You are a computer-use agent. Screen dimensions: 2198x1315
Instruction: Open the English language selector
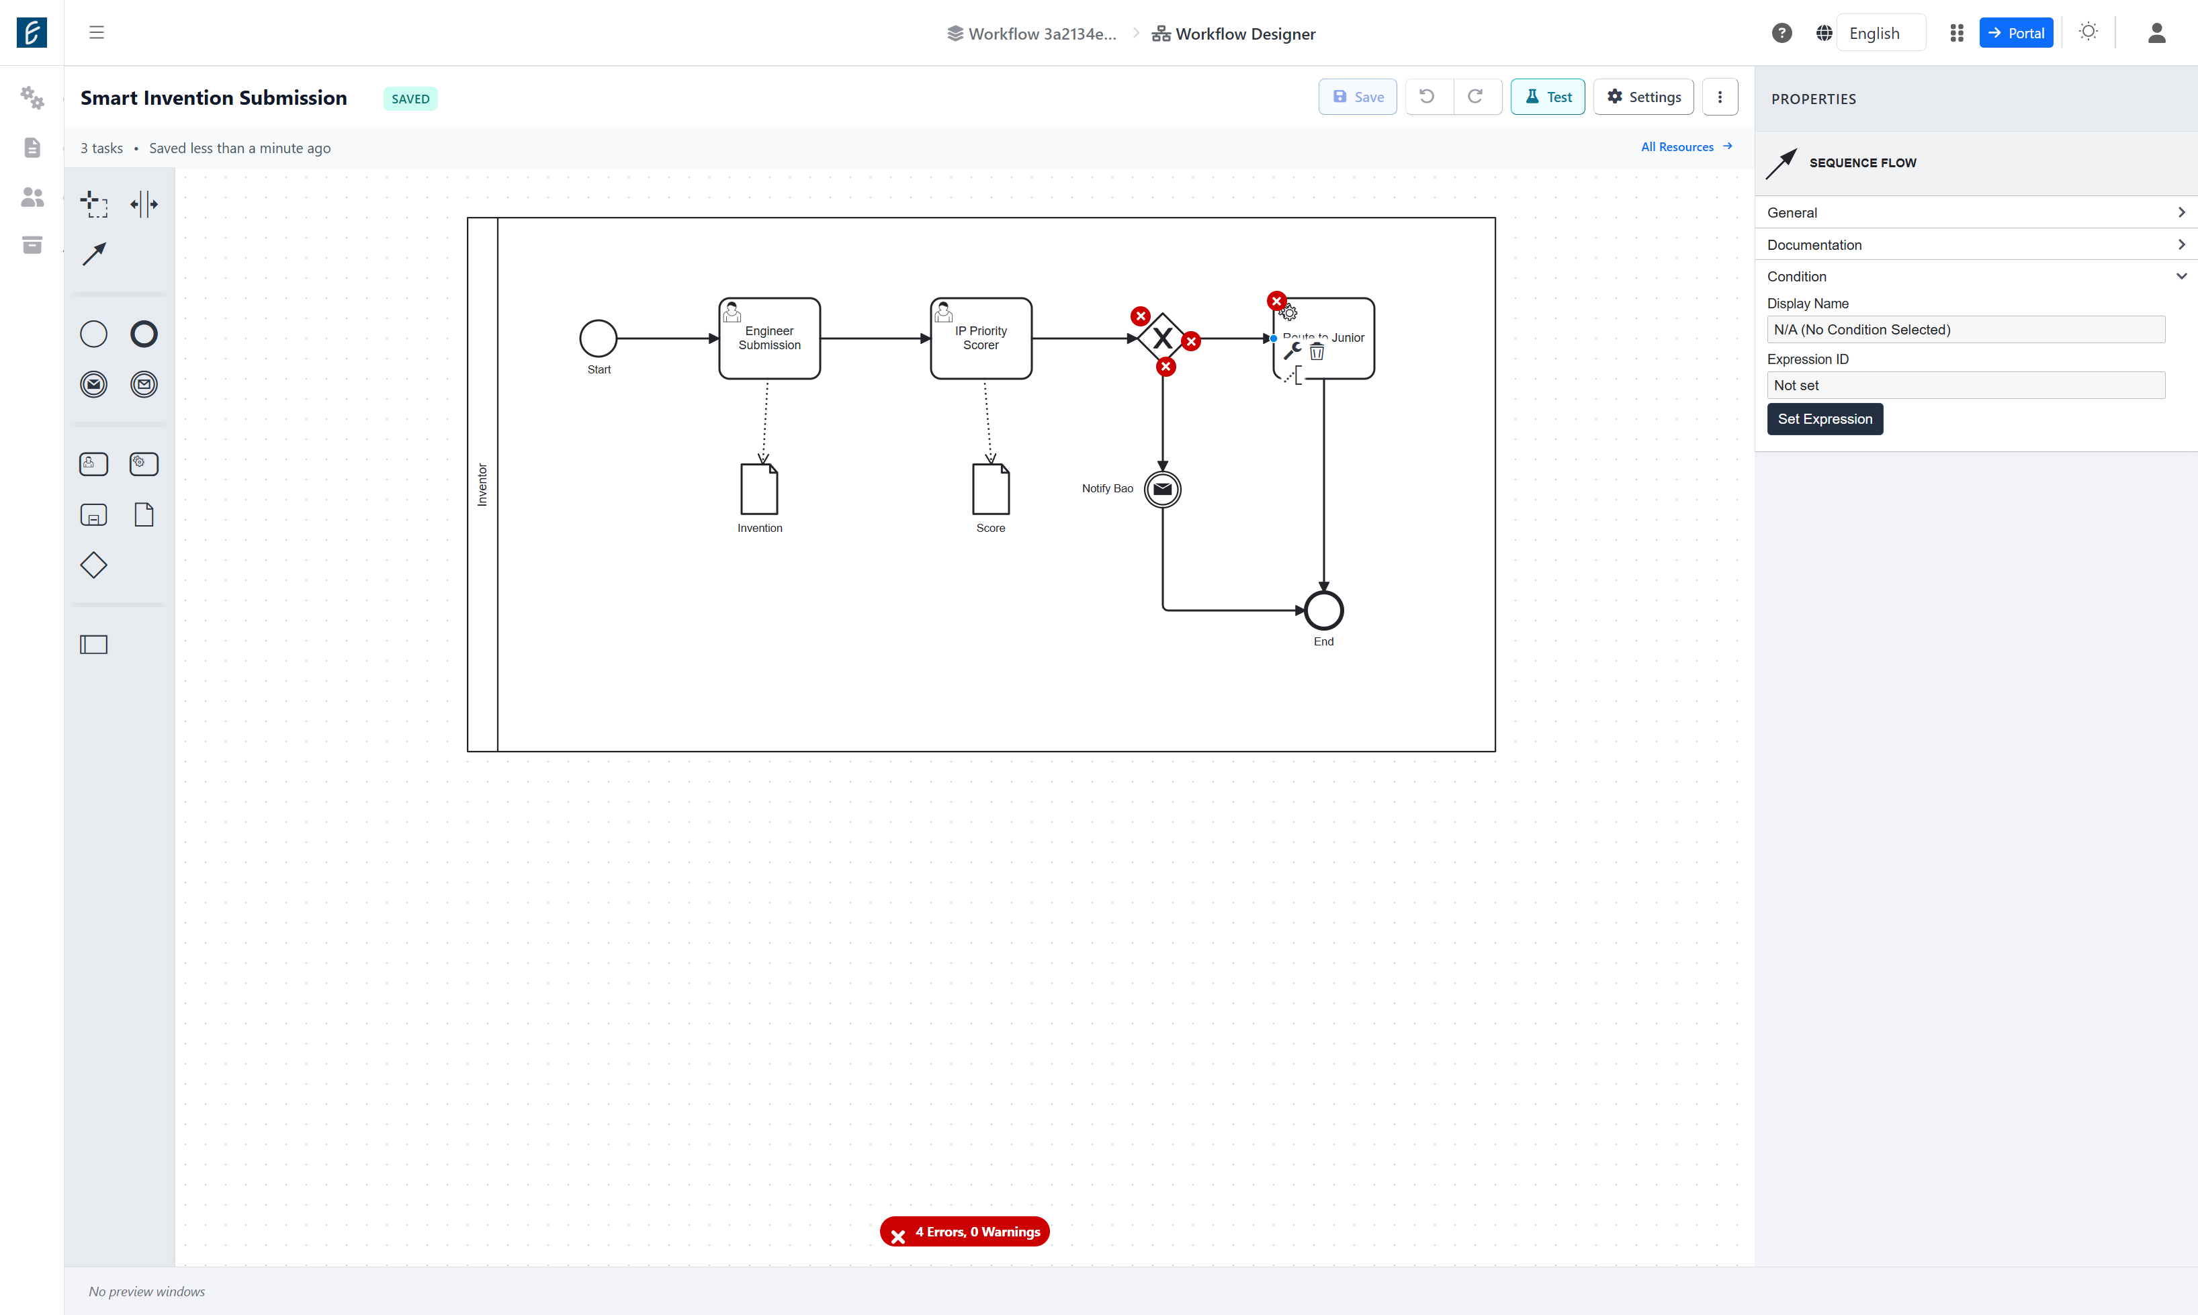[1881, 33]
